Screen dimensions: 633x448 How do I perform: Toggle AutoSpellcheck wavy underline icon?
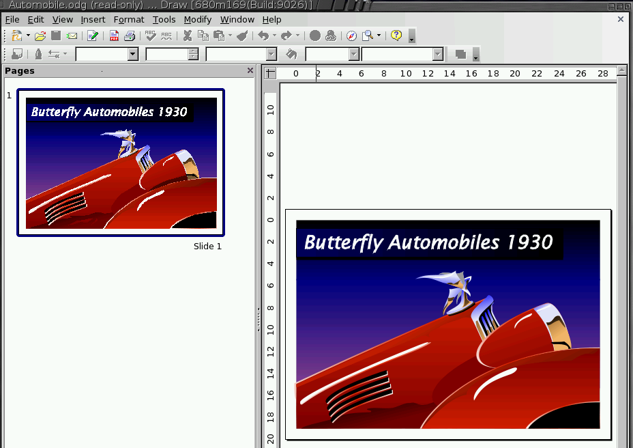(x=166, y=36)
